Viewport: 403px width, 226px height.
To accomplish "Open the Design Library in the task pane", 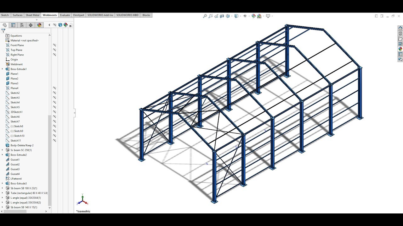I will coord(400,33).
